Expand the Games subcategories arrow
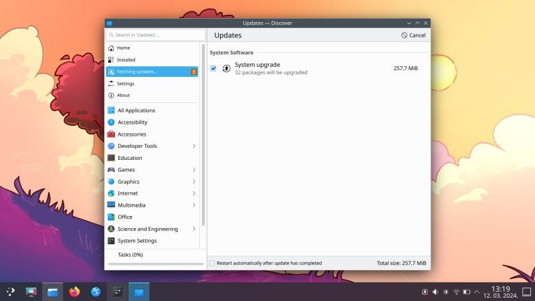 (194, 170)
